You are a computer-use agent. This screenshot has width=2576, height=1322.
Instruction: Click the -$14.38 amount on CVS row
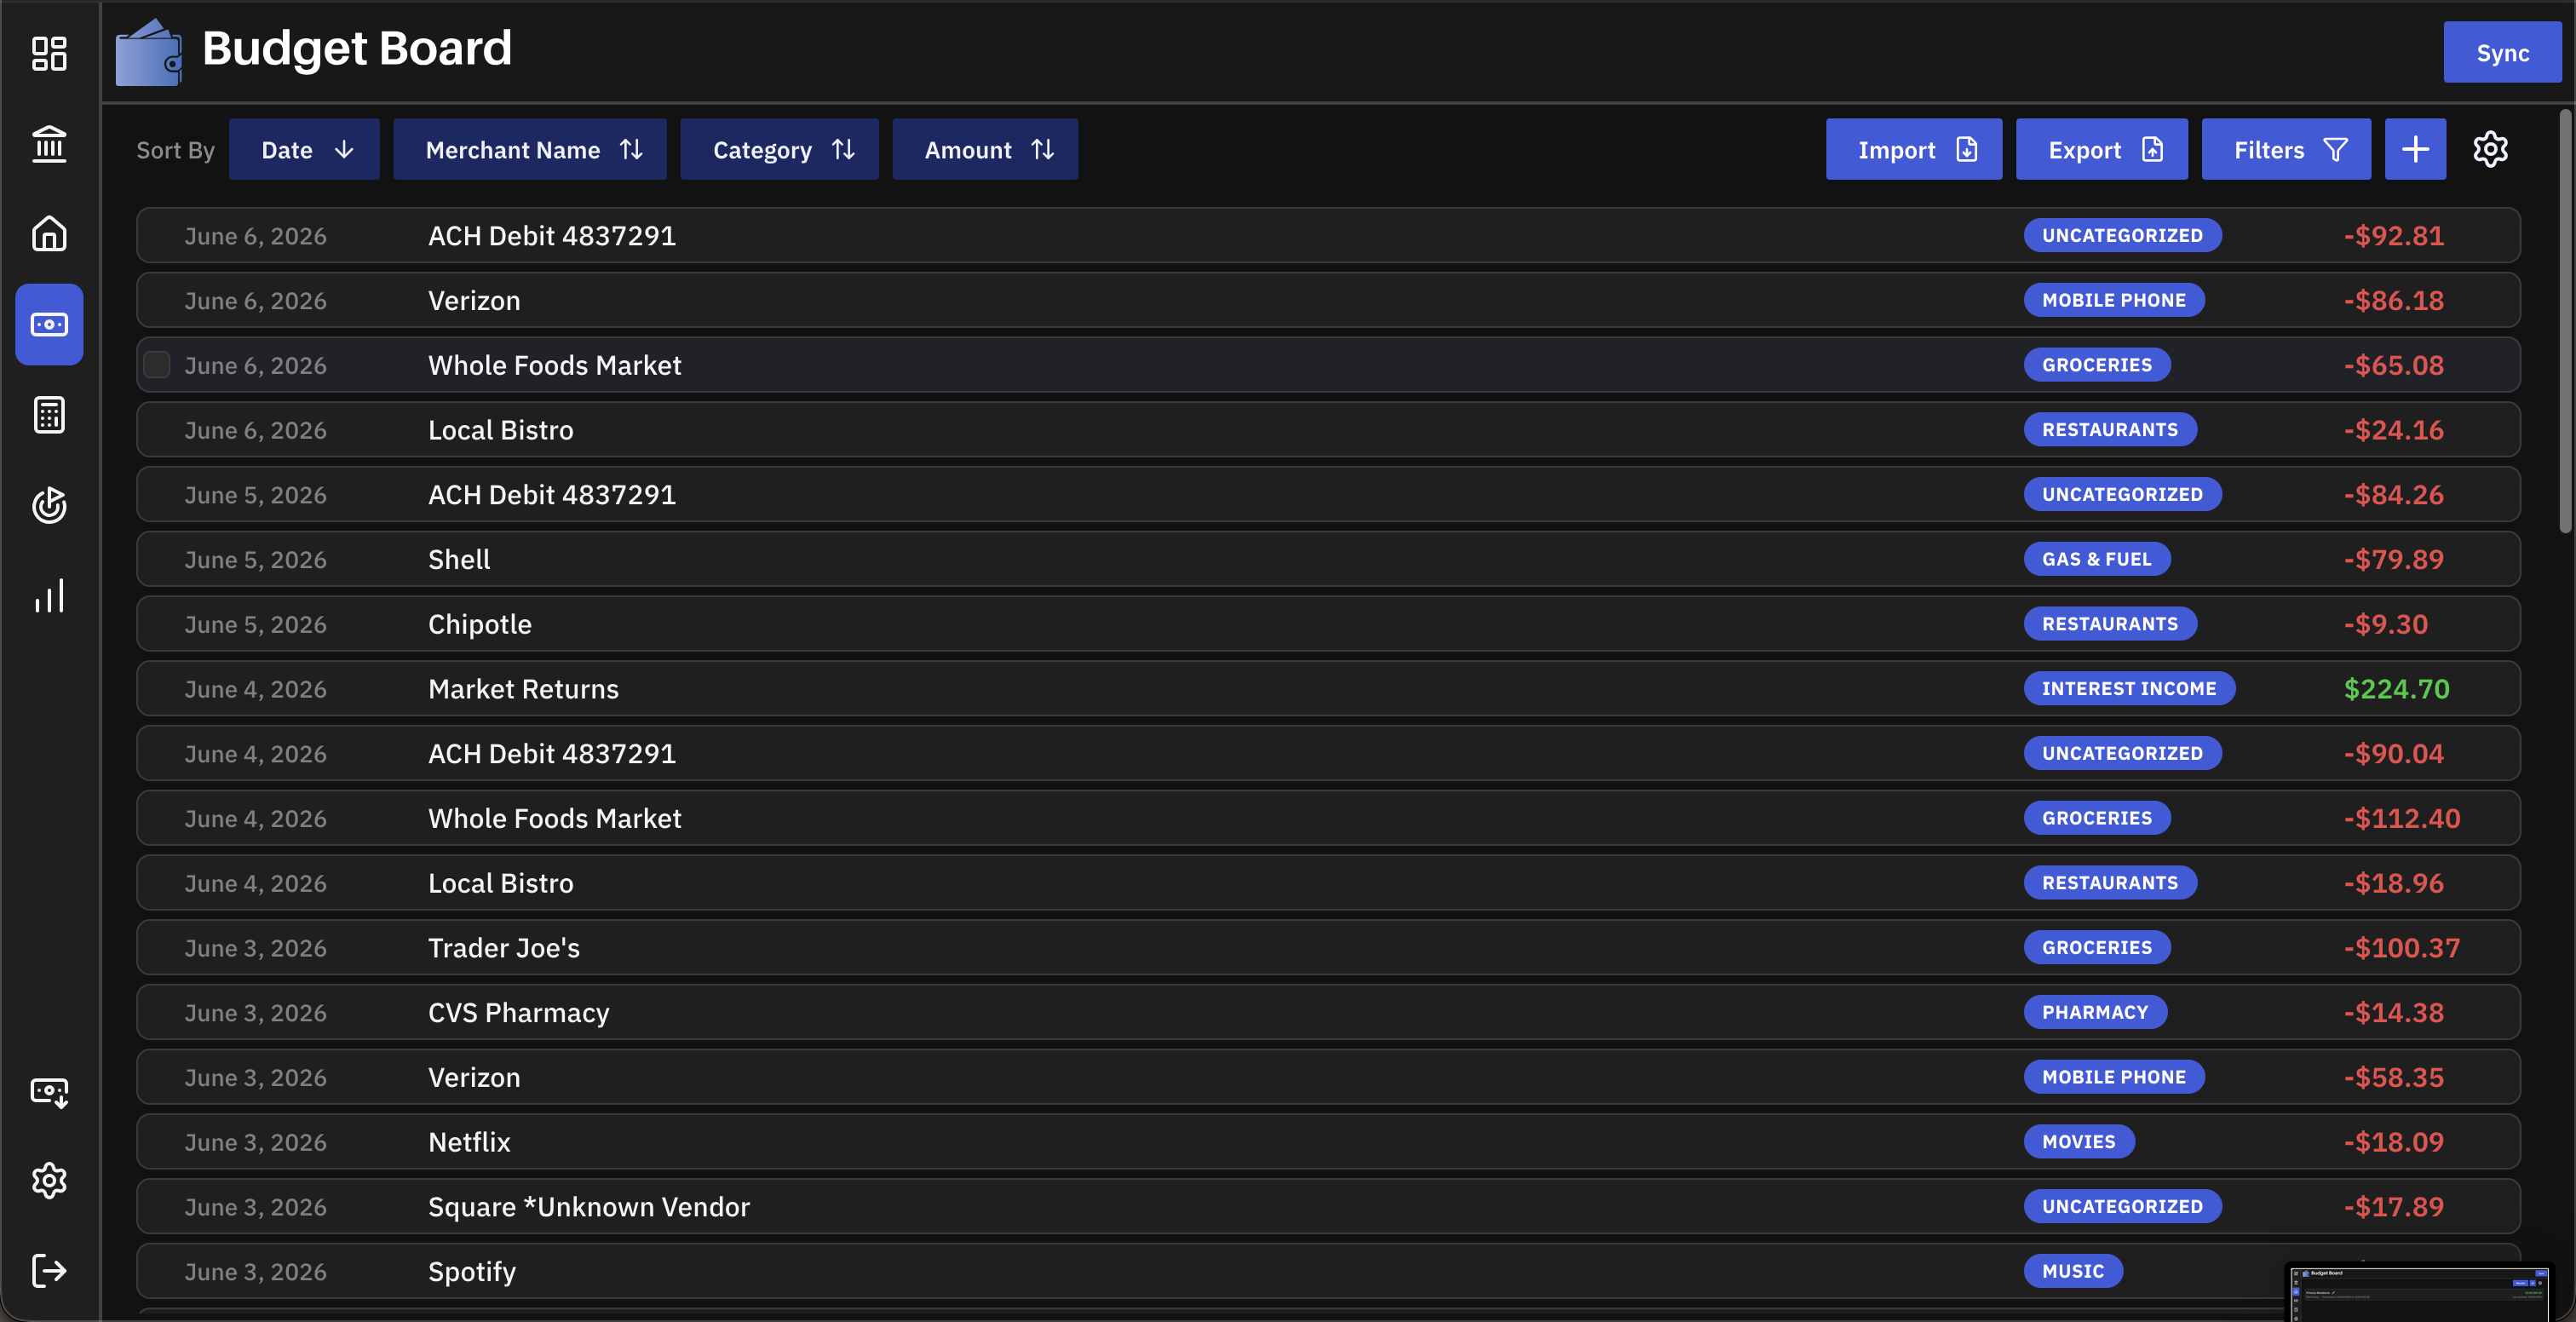point(2394,1013)
